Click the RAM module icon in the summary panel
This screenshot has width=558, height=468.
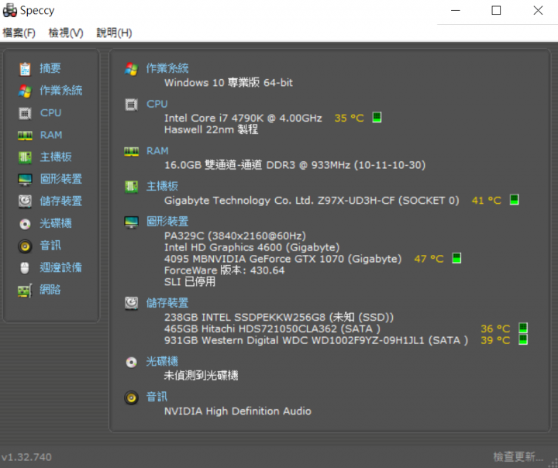pyautogui.click(x=131, y=151)
